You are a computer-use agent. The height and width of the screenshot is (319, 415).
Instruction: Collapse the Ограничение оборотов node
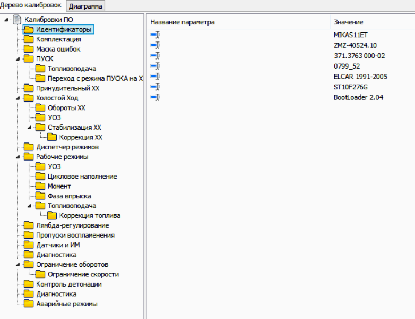[18, 265]
